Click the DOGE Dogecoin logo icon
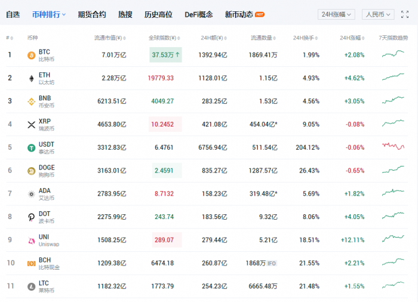The width and height of the screenshot is (418, 302). (x=31, y=171)
